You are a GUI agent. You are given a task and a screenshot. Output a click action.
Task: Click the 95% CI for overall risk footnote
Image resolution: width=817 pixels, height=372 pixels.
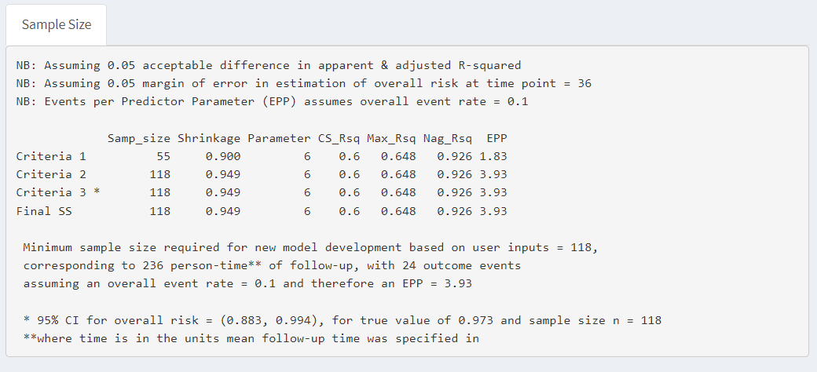click(x=342, y=320)
